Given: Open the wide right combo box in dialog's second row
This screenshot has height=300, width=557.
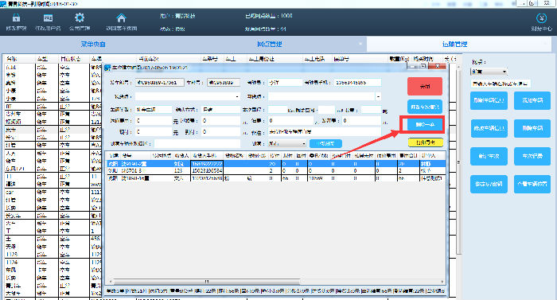Looking at the screenshot, I should pyautogui.click(x=325, y=96).
